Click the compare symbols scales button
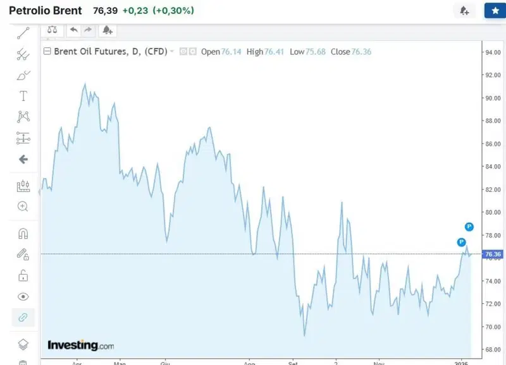This screenshot has height=365, width=506. 52,30
